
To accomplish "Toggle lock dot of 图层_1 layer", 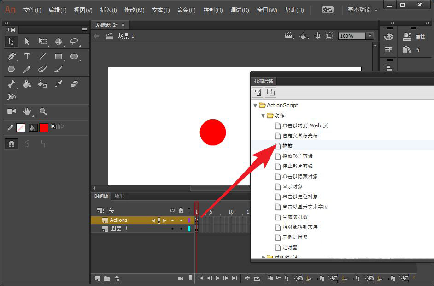I will pos(182,229).
